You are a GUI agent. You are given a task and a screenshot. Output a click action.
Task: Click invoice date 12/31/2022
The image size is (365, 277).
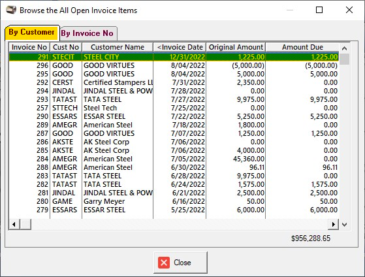pos(187,57)
